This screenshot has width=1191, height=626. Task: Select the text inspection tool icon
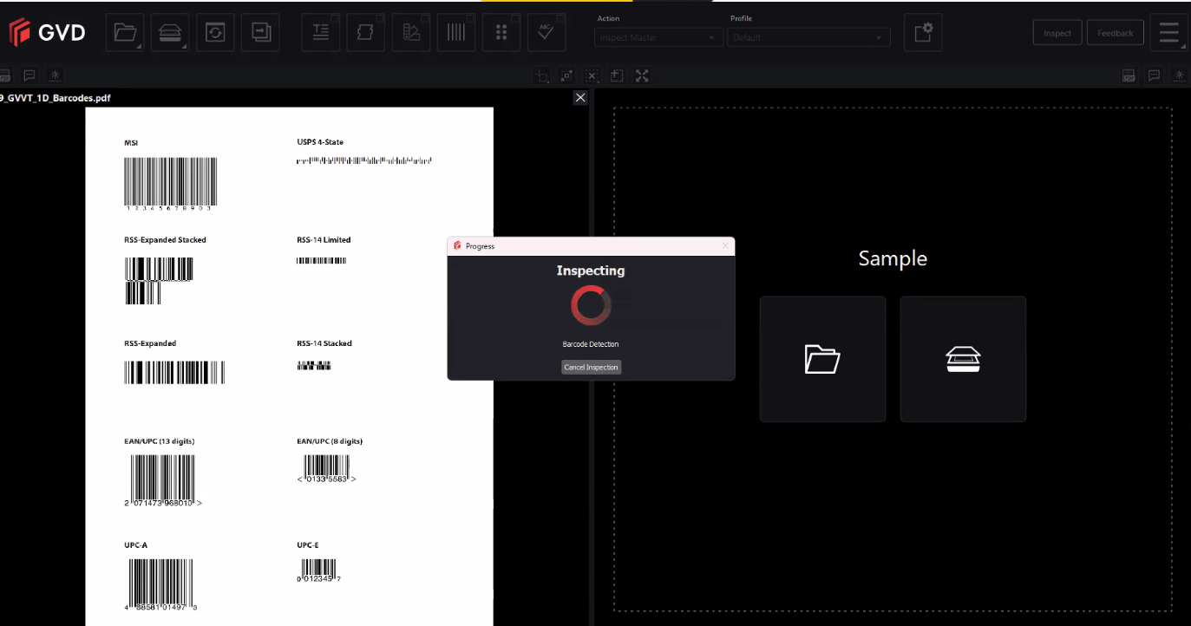click(321, 33)
